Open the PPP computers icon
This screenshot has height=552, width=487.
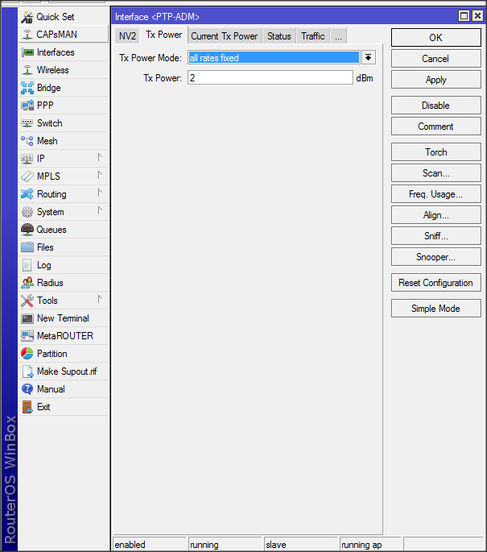coord(27,106)
